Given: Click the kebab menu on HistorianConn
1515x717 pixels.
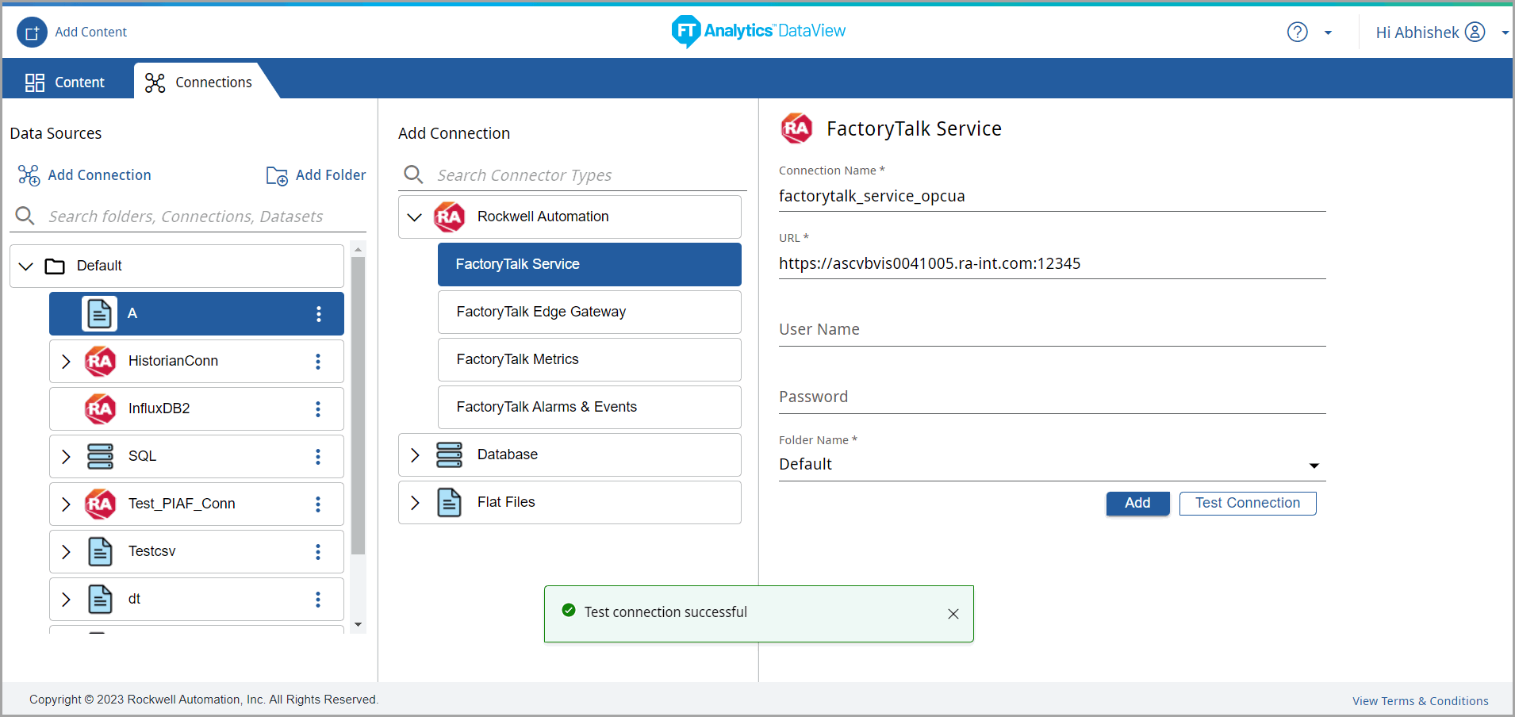Looking at the screenshot, I should coord(318,361).
